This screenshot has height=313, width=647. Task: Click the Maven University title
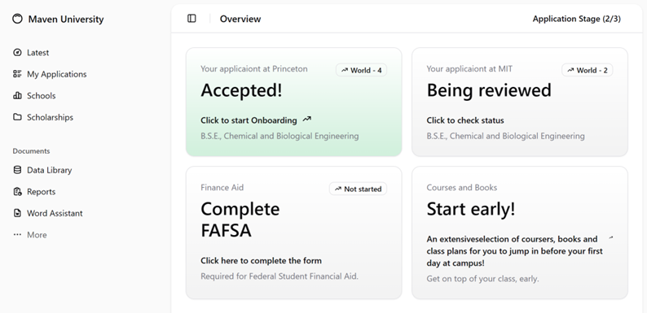[x=66, y=19]
